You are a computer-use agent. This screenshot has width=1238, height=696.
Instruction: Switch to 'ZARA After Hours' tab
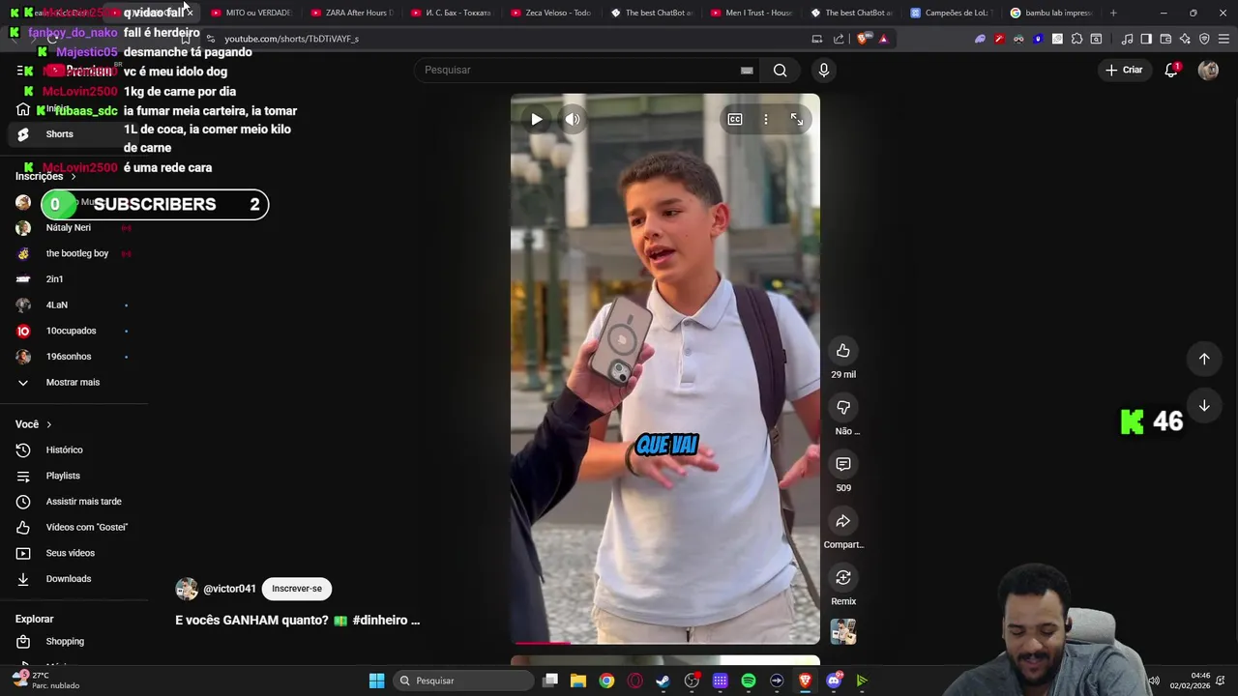351,13
